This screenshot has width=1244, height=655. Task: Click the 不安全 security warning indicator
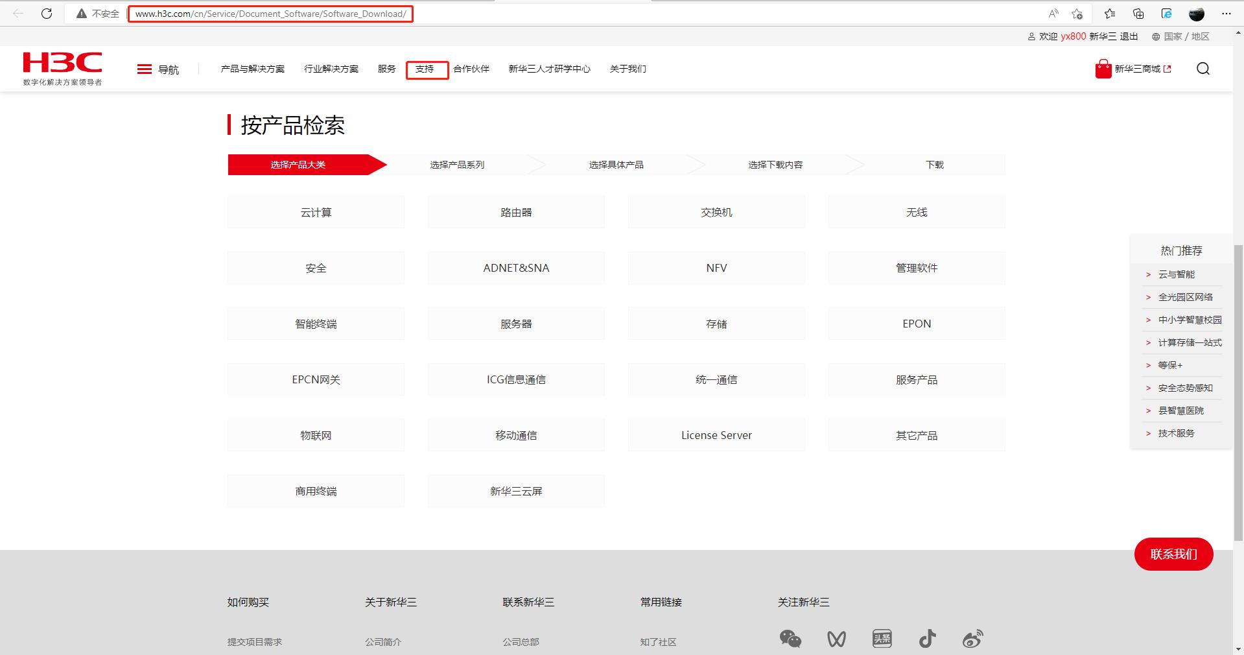(98, 14)
